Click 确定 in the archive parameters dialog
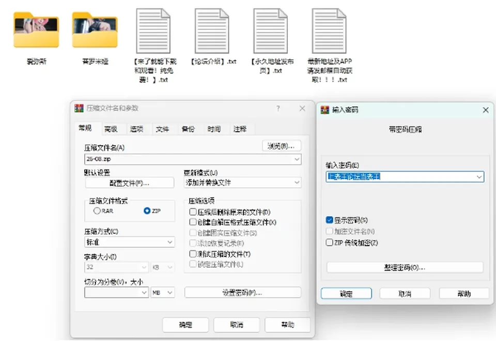This screenshot has height=341, width=496. 185,324
